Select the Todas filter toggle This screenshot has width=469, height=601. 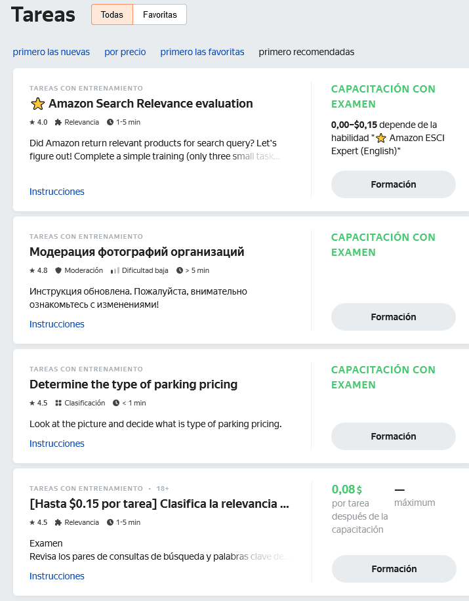click(112, 14)
